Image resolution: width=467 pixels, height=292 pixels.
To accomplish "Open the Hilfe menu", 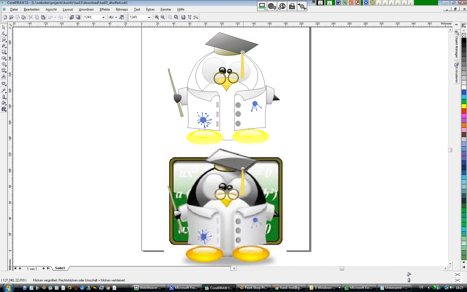I will pos(181,9).
